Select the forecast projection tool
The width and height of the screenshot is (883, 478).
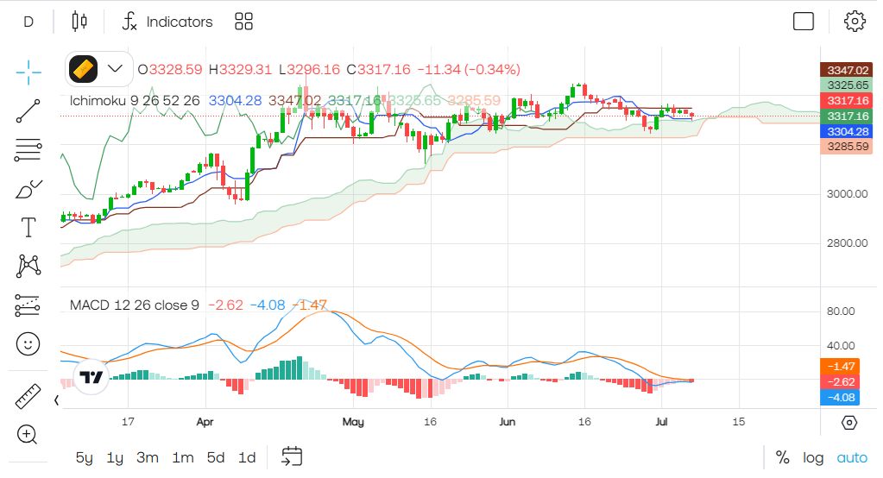[28, 305]
